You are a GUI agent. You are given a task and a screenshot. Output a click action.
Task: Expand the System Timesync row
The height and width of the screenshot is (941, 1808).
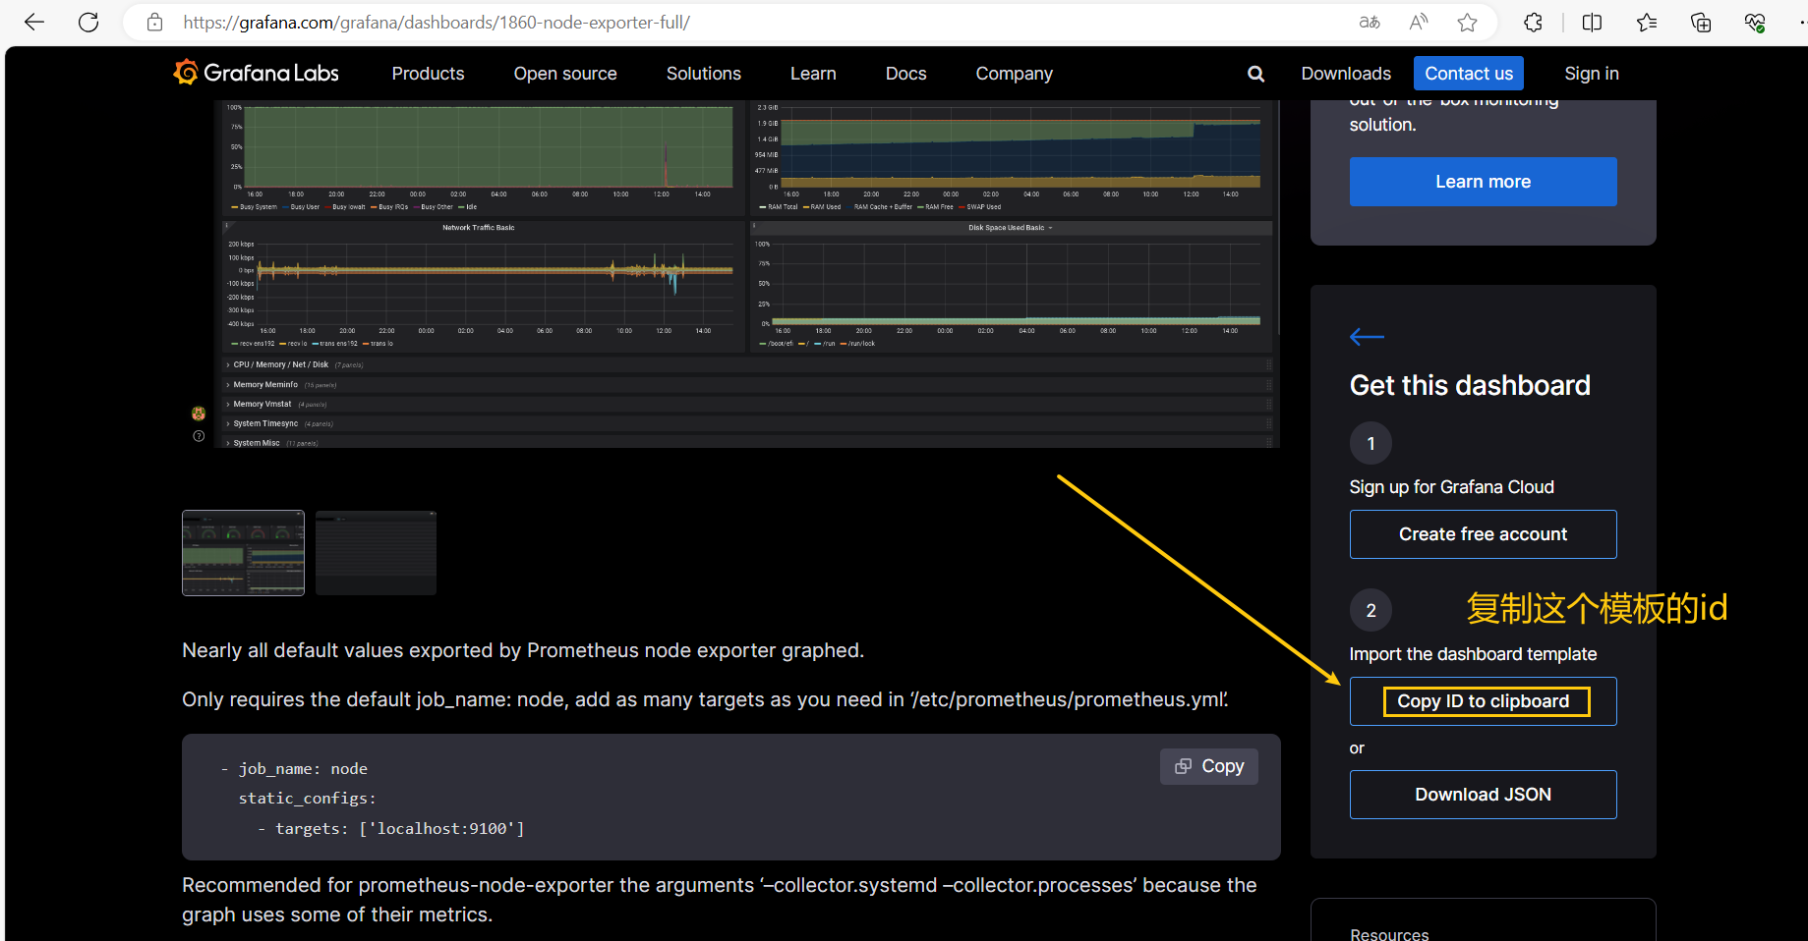tap(747, 423)
